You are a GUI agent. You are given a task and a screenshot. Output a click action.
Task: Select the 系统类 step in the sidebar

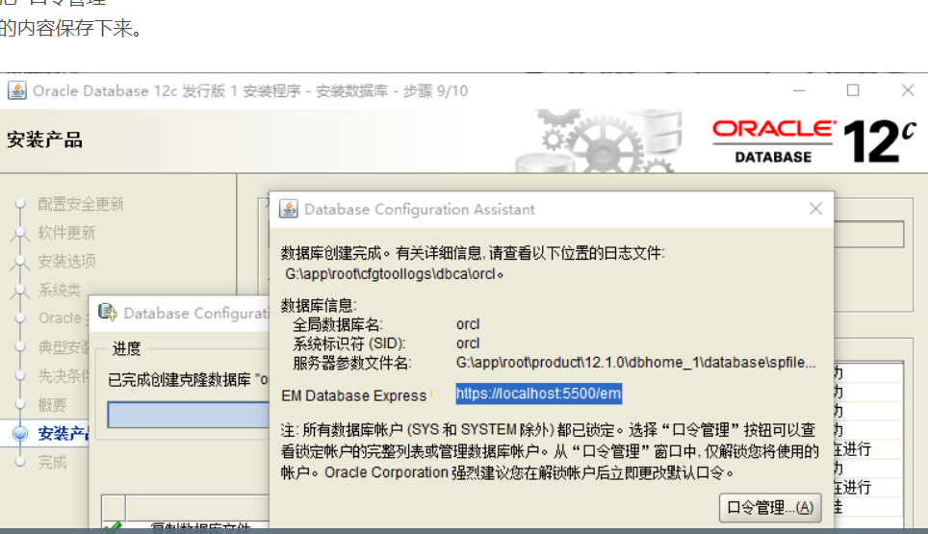[60, 290]
